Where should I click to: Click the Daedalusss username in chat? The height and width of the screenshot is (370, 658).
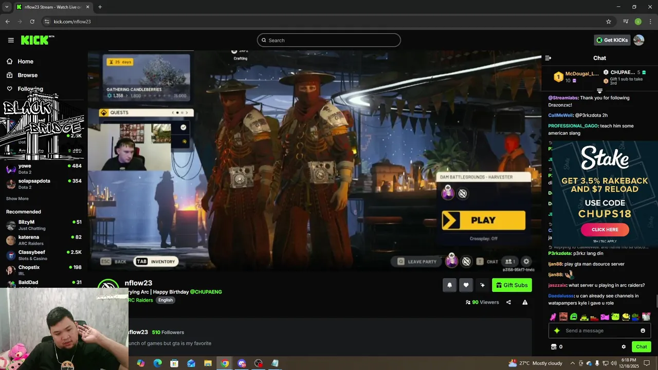coord(561,296)
